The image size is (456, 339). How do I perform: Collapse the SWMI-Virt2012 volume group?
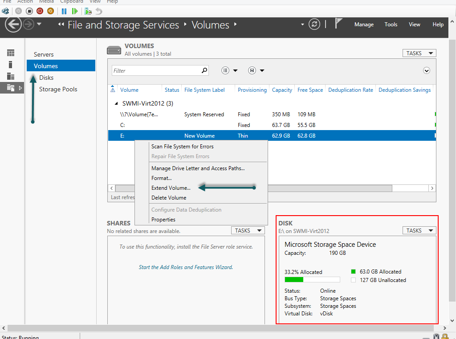point(116,104)
